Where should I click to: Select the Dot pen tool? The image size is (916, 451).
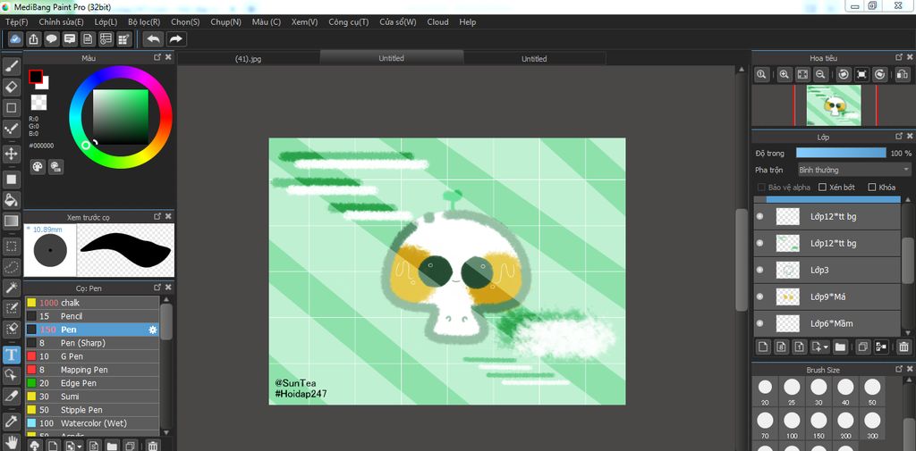(11, 129)
